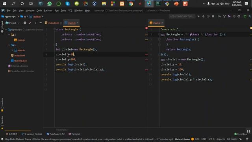Open the green terminal icon in toolbar
252x142 pixels.
pos(245,17)
